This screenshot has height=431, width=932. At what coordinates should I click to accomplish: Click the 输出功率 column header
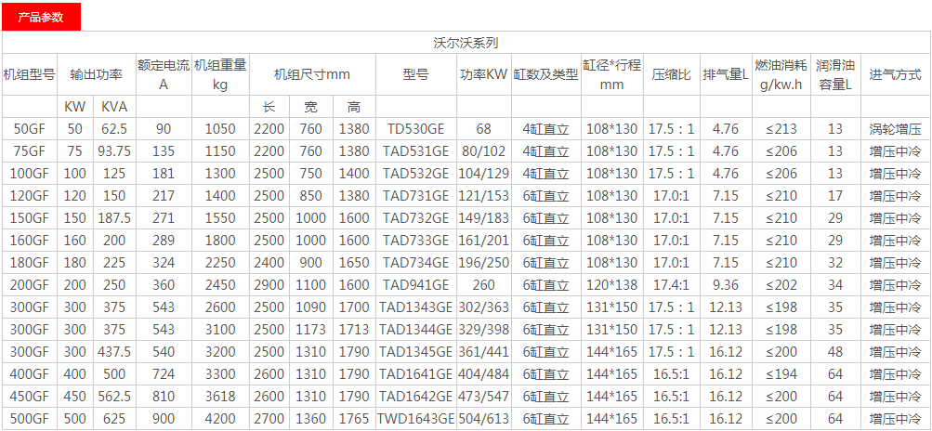tap(96, 75)
